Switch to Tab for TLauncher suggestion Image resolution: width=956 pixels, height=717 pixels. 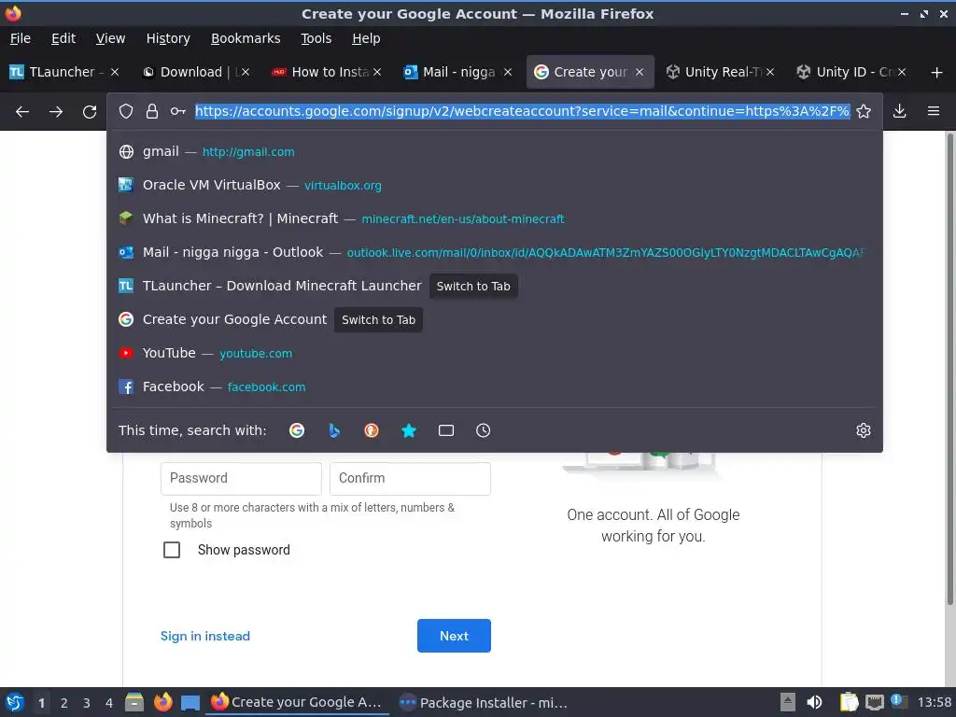[473, 286]
